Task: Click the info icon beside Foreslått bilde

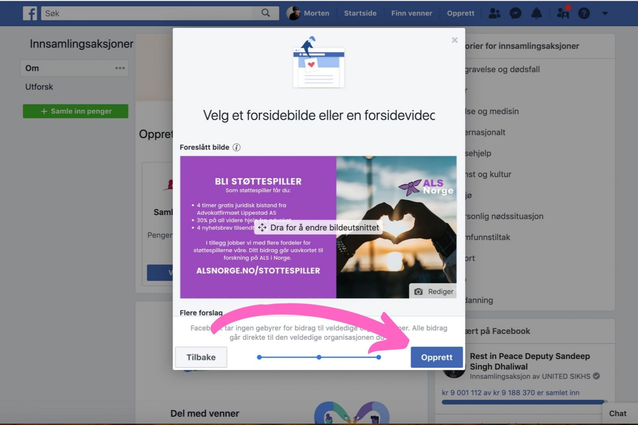Action: (x=236, y=147)
